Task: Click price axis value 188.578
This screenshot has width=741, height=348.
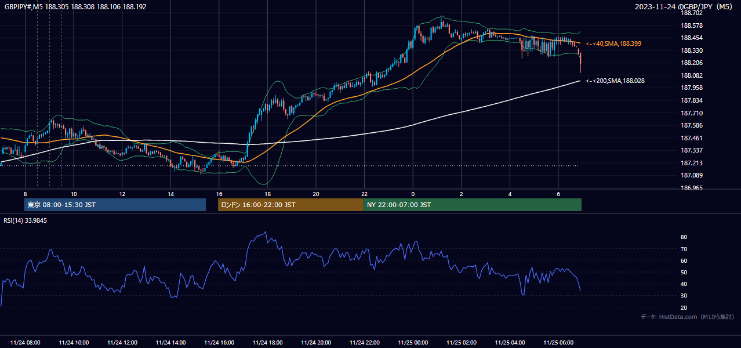Action: (x=692, y=26)
